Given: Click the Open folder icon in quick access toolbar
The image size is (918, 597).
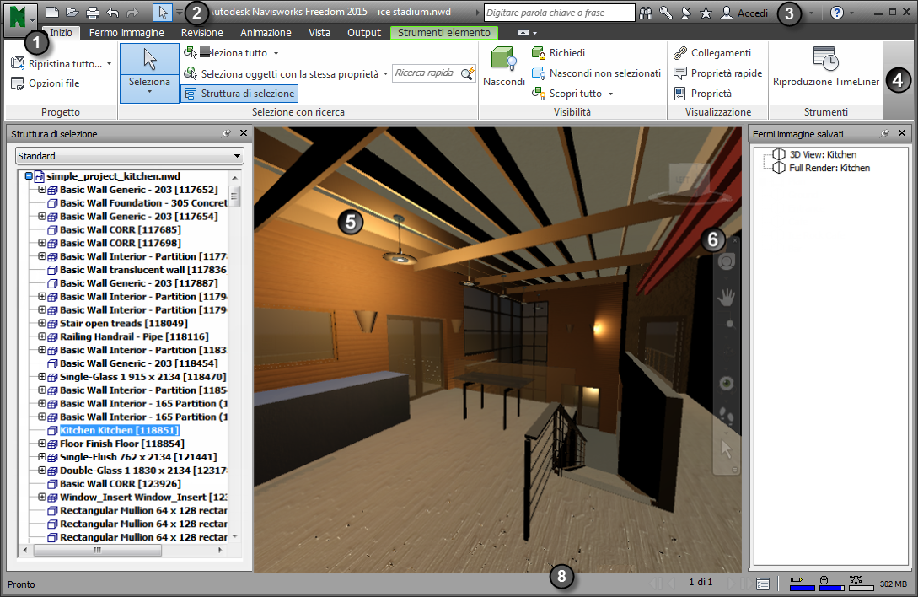Looking at the screenshot, I should pyautogui.click(x=72, y=13).
